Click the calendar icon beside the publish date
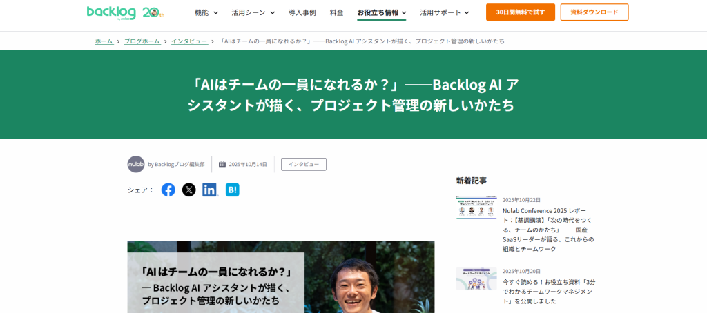This screenshot has width=707, height=313. click(x=222, y=164)
